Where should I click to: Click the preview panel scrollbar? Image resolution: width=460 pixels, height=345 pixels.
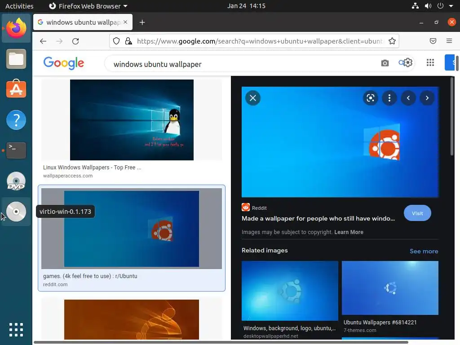tap(452, 116)
